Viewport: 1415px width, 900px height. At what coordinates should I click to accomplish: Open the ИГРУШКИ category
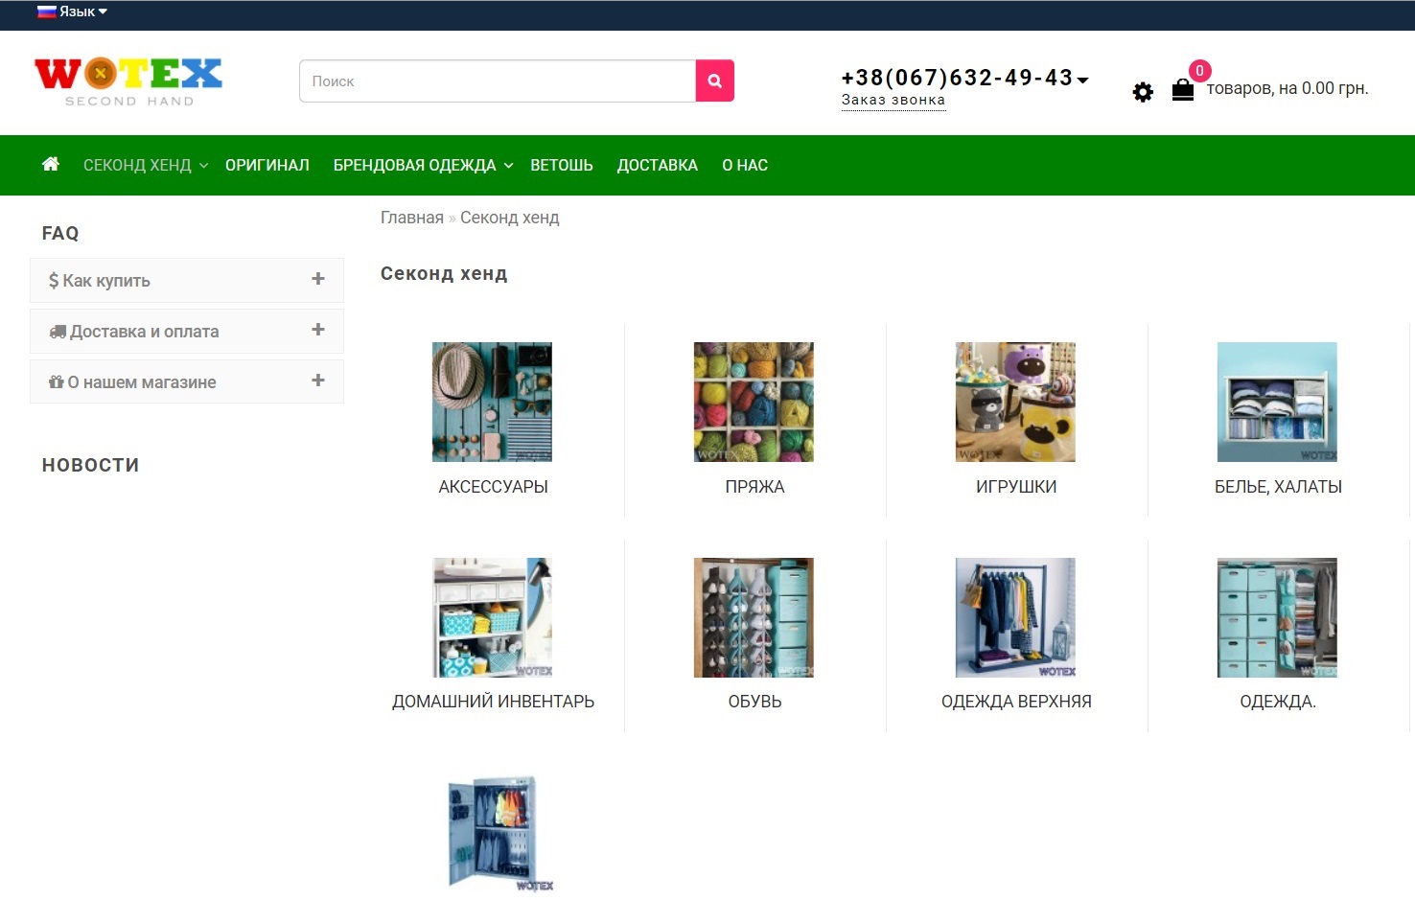(x=1014, y=402)
